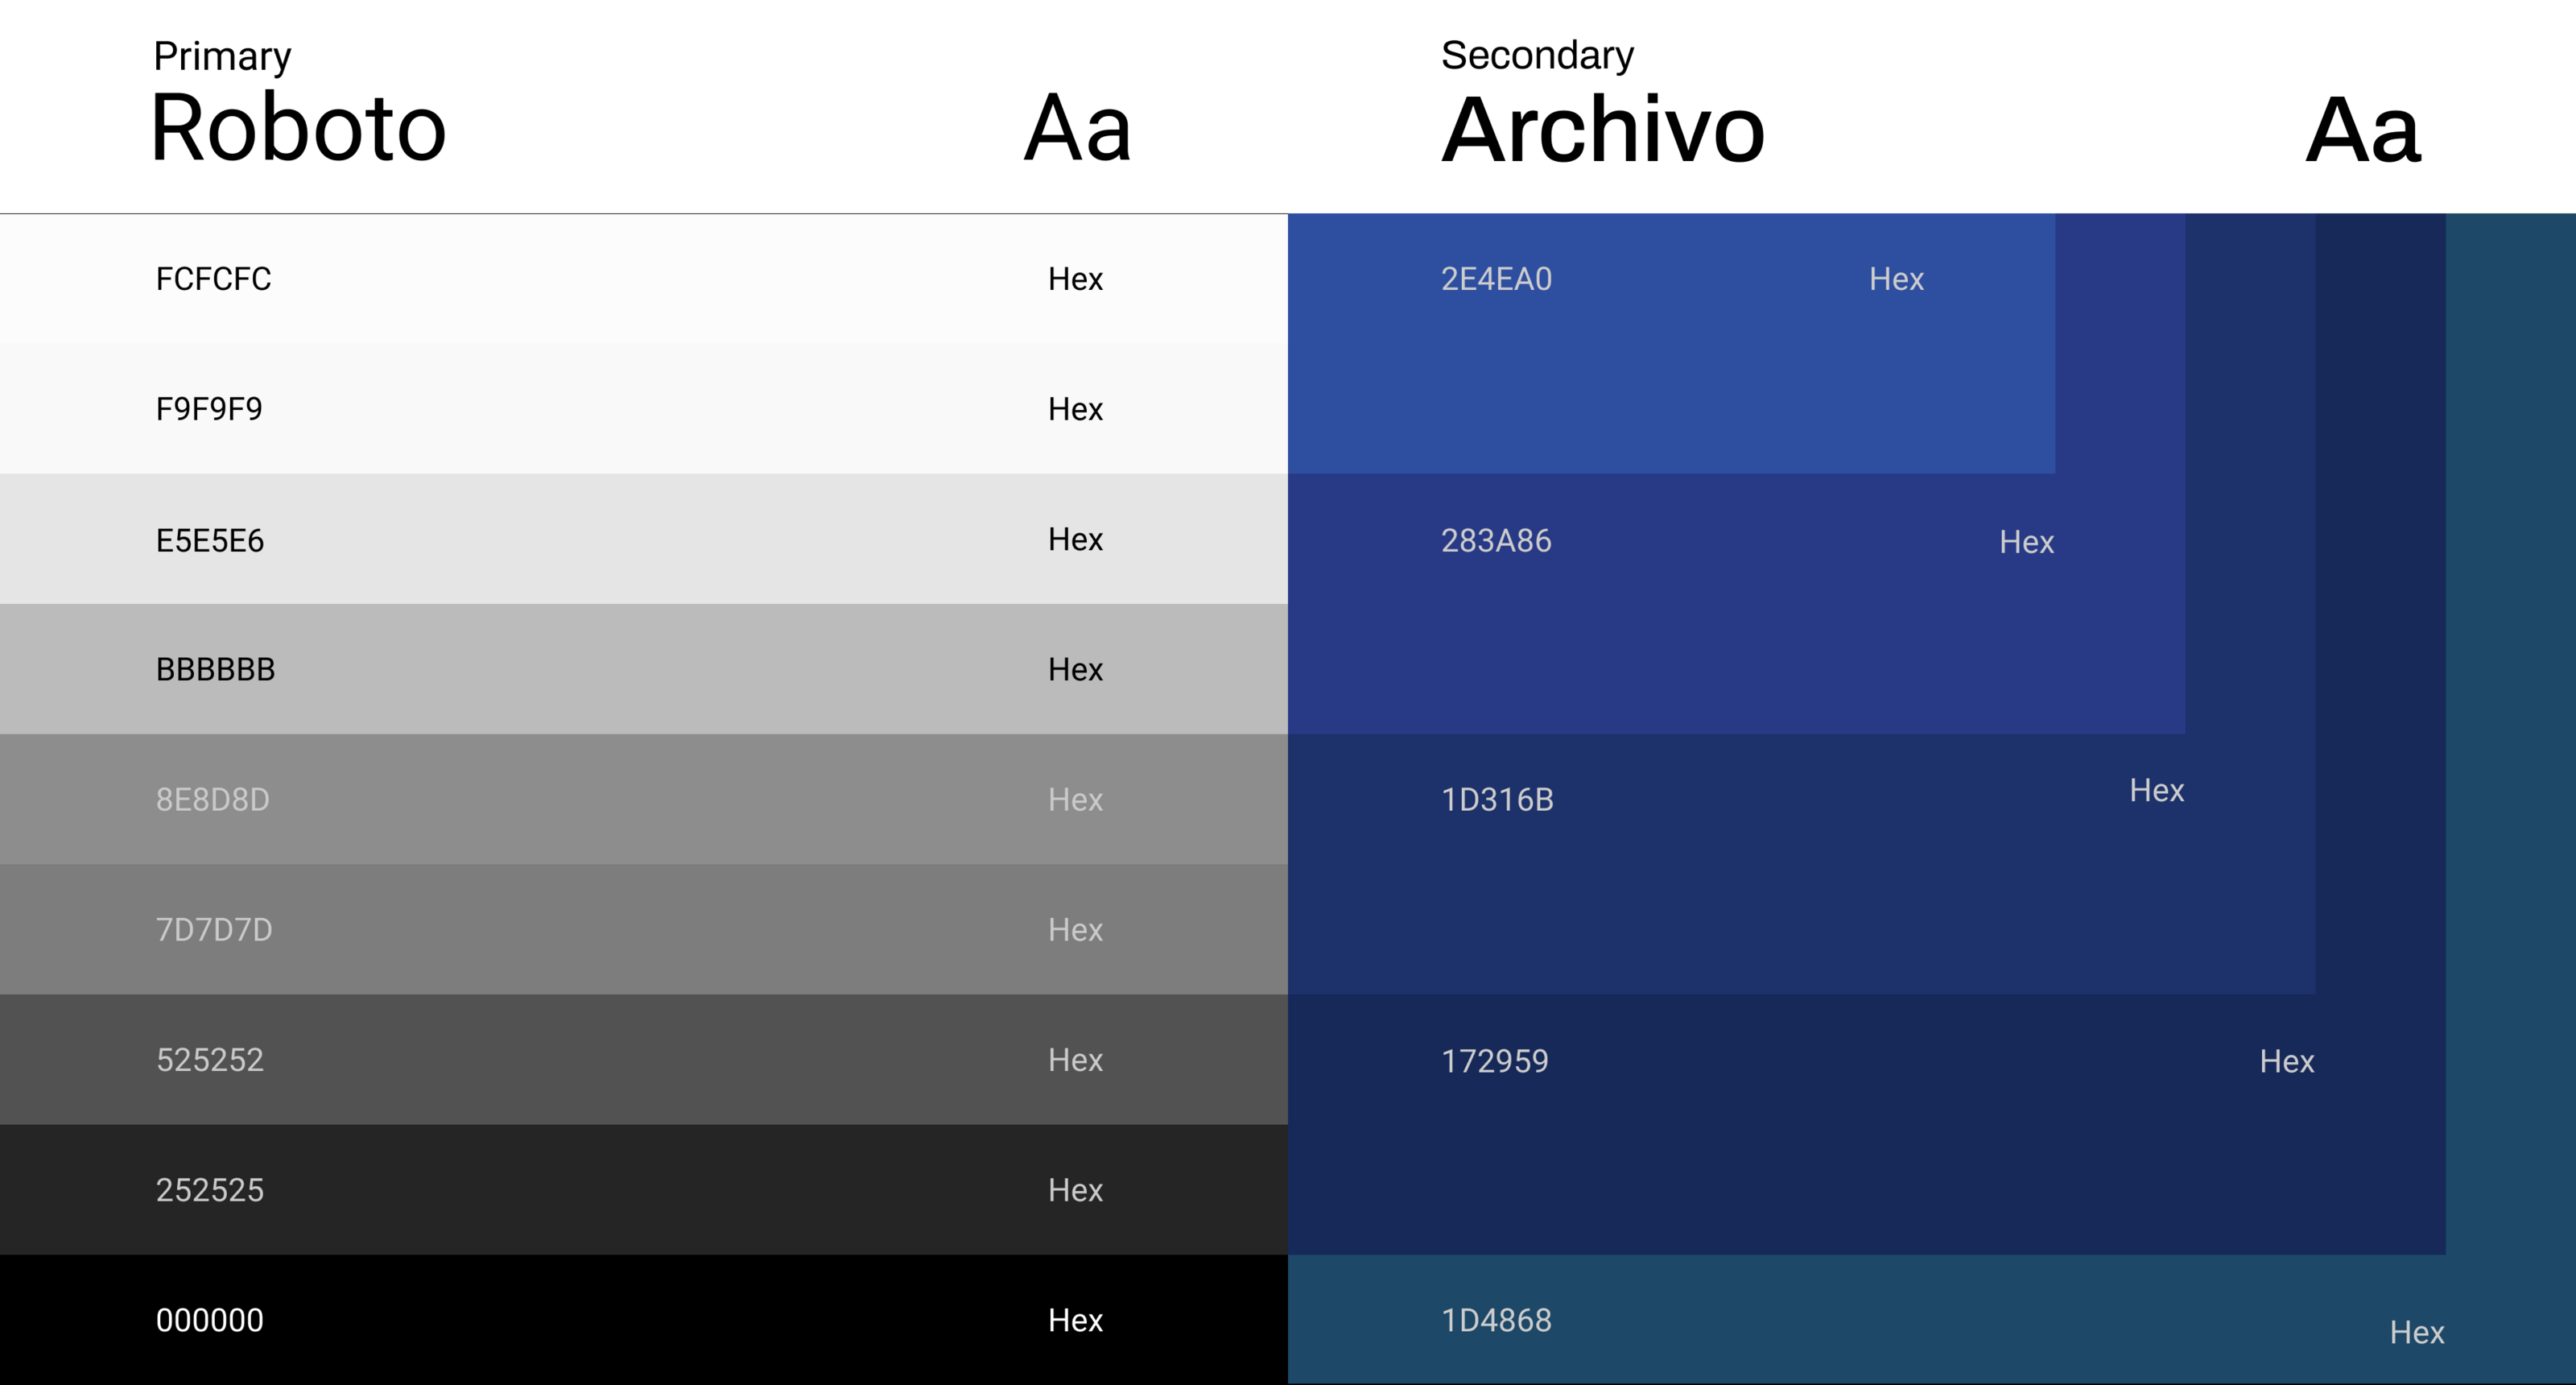Select the 252525 swatch code
This screenshot has width=2576, height=1385.
pyautogui.click(x=210, y=1189)
